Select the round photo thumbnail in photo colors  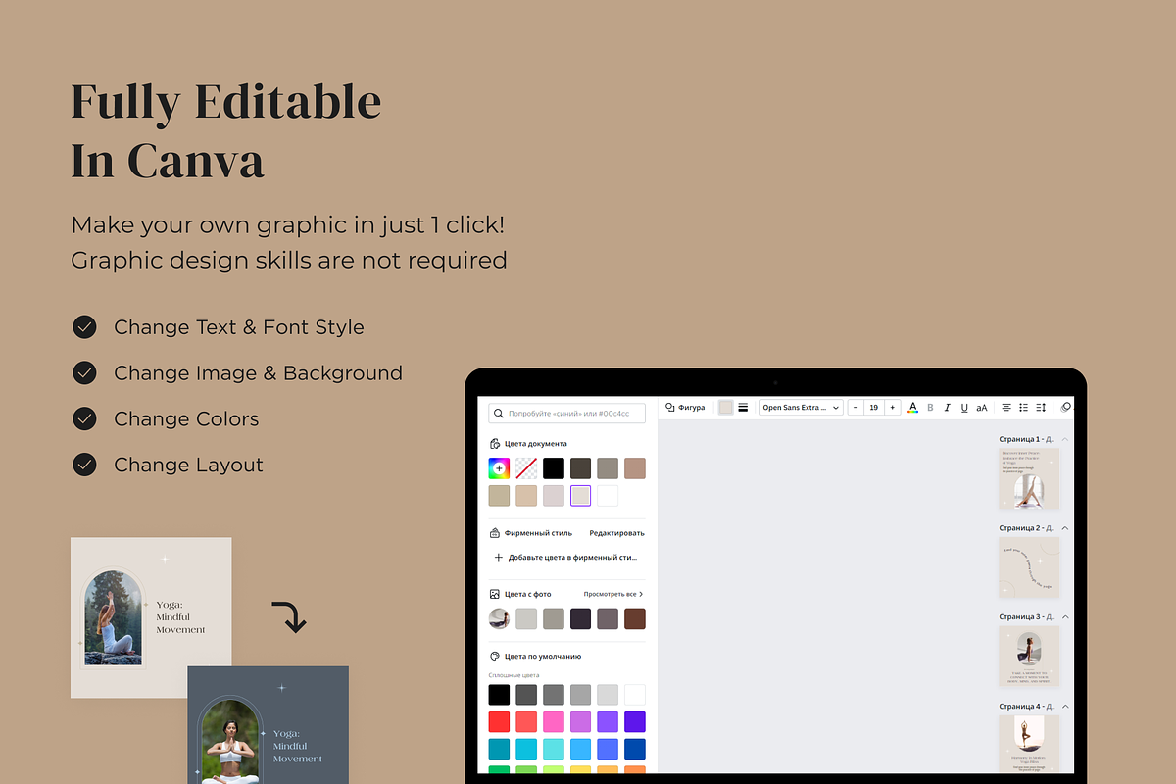499,618
